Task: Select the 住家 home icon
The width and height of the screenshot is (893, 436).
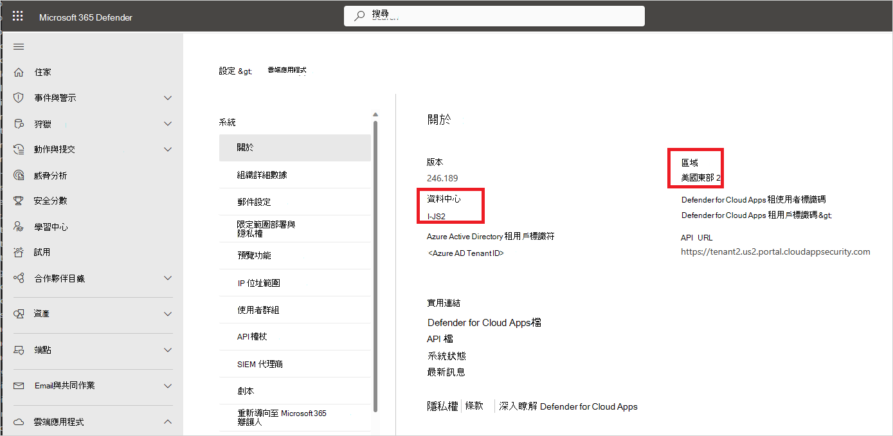Action: (x=19, y=71)
